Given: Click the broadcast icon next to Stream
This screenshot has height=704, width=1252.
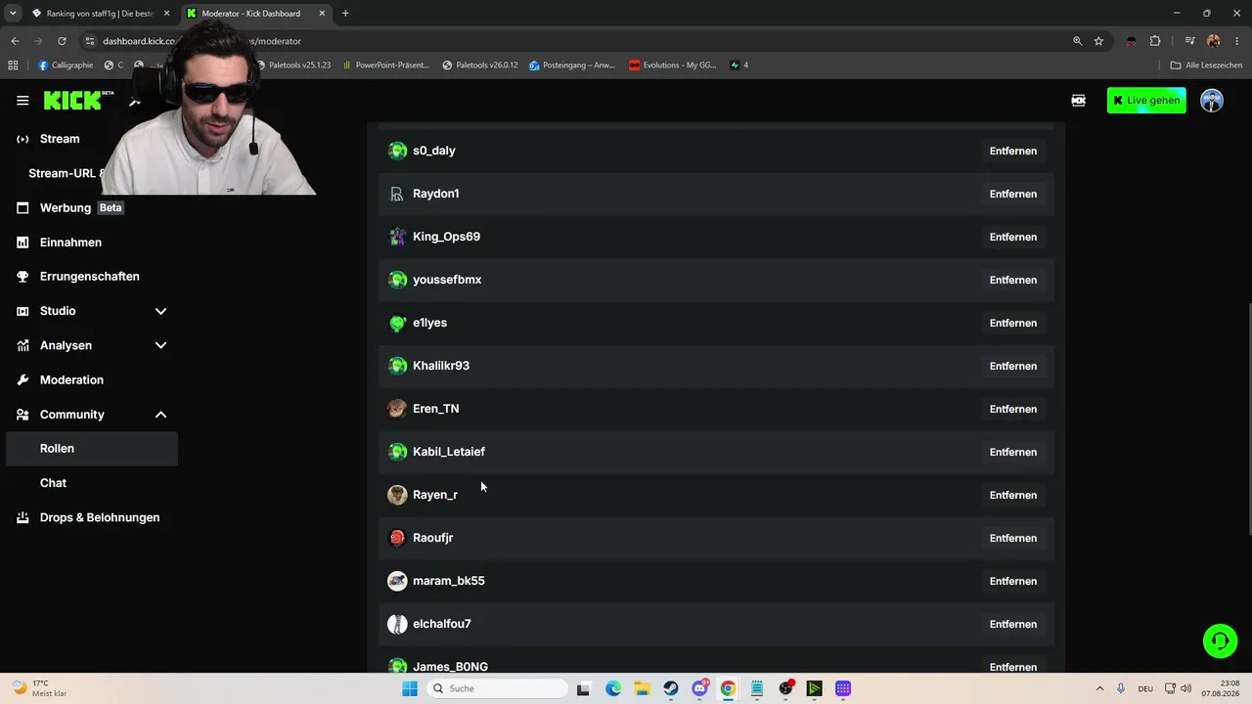Looking at the screenshot, I should 22,139.
